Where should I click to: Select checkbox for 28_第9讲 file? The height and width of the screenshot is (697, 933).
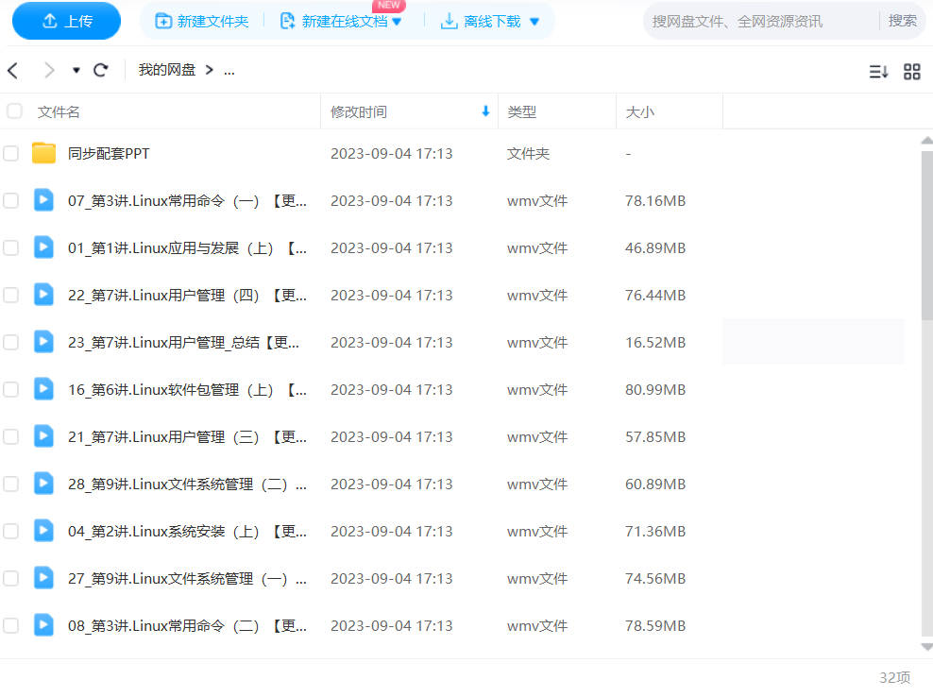tap(10, 484)
